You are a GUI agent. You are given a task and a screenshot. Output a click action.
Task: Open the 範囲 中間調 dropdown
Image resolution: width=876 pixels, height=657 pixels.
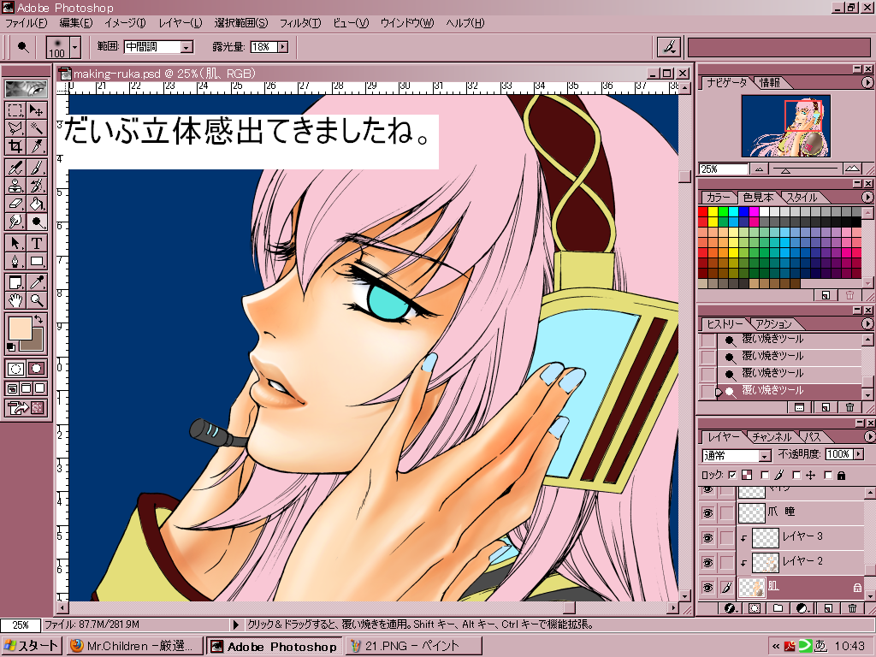(186, 47)
